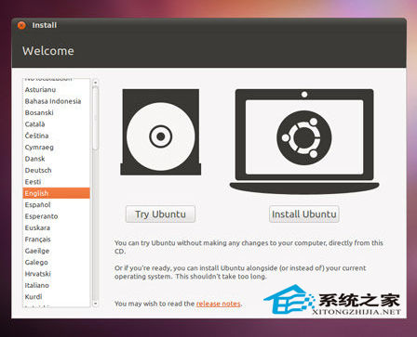Select Français language
The height and width of the screenshot is (337, 417).
pos(57,240)
